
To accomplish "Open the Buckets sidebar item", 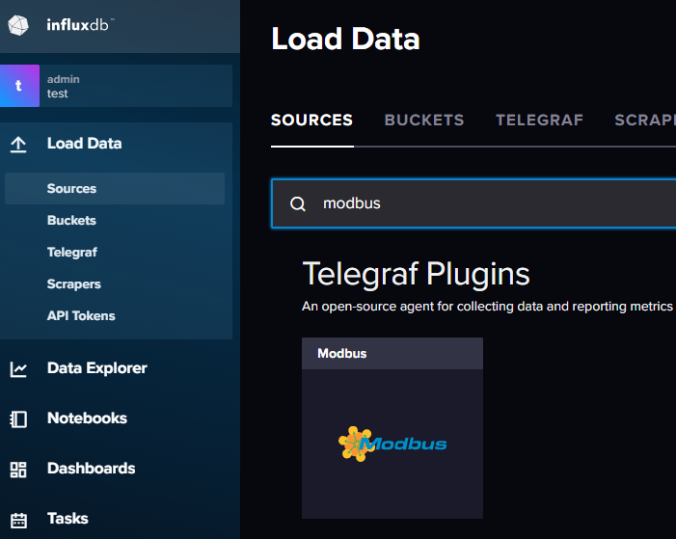I will click(71, 221).
